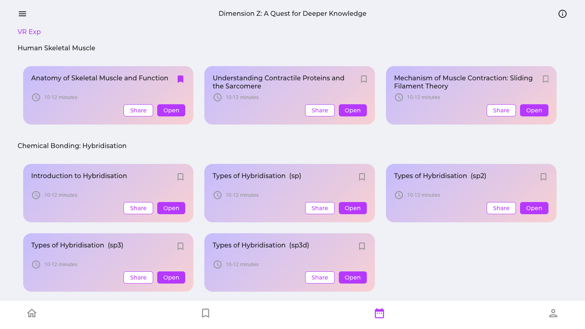Select the calendar tab in bottom bar
Screen dimensions: 585x329
(x=379, y=313)
